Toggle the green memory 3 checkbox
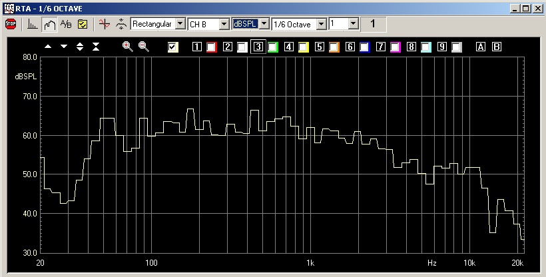This screenshot has height=277, width=546. pyautogui.click(x=272, y=47)
